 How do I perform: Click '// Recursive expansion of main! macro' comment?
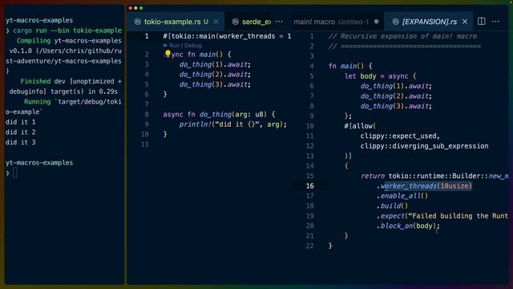click(x=402, y=36)
